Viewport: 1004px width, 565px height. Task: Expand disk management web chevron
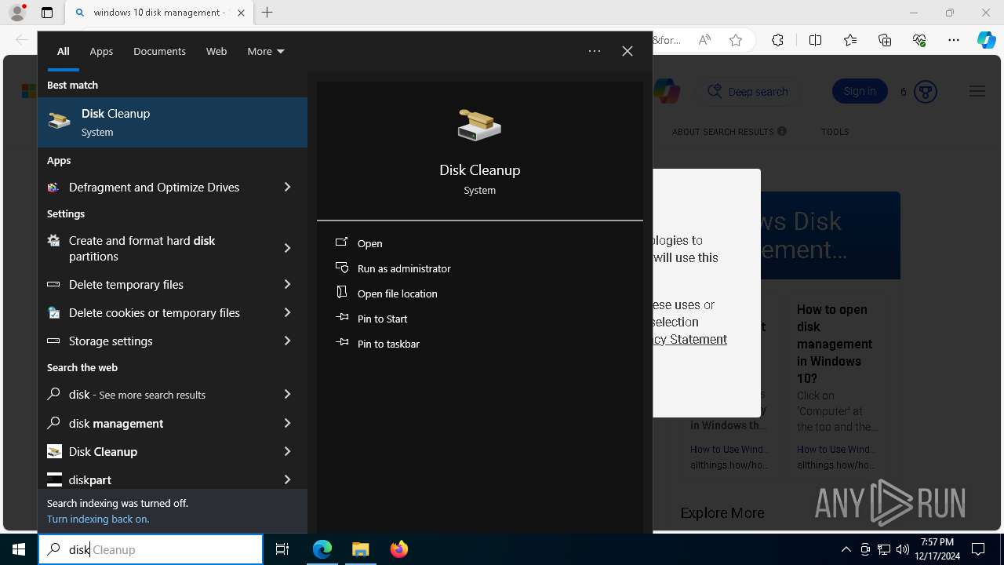(x=287, y=423)
